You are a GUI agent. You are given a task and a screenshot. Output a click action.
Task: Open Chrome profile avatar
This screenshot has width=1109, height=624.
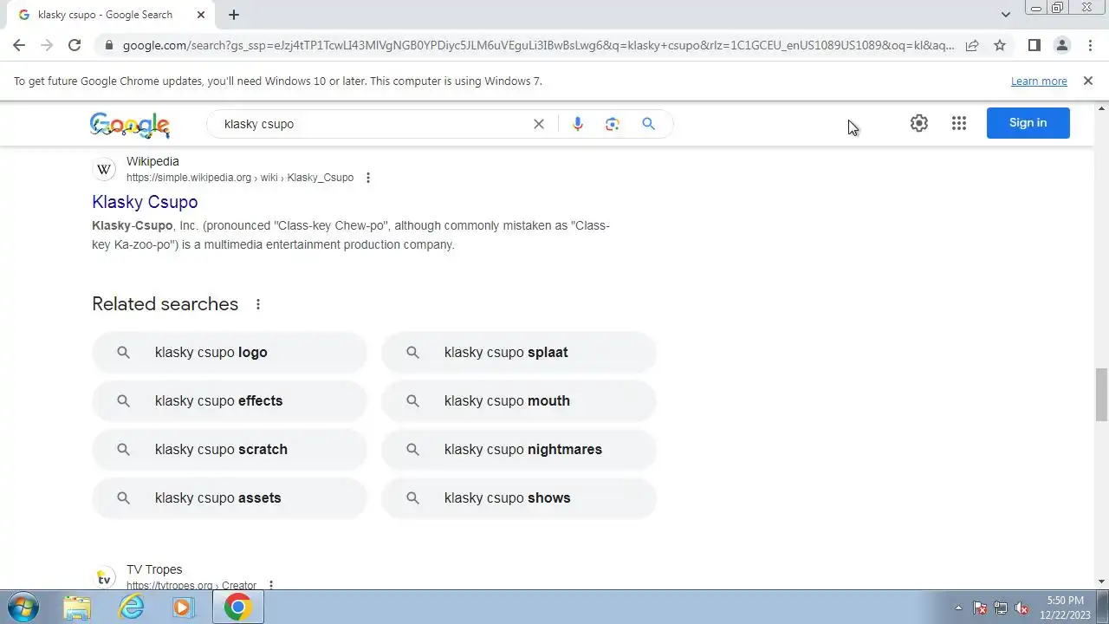tap(1062, 45)
